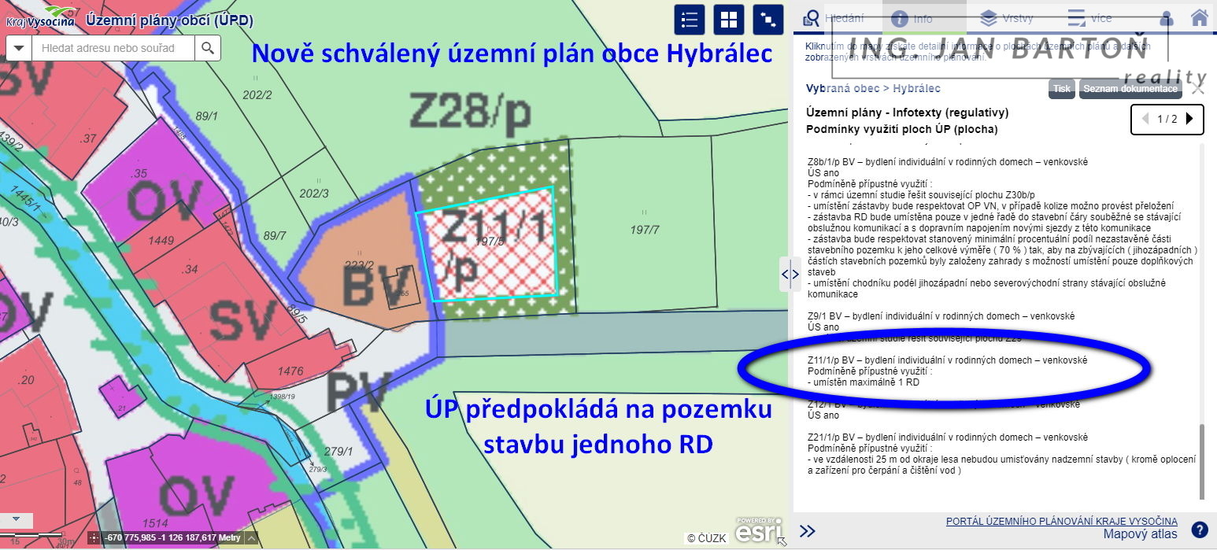Screen dimensions: 1217x550
Task: Go to next infotext page arrow
Action: click(1189, 119)
